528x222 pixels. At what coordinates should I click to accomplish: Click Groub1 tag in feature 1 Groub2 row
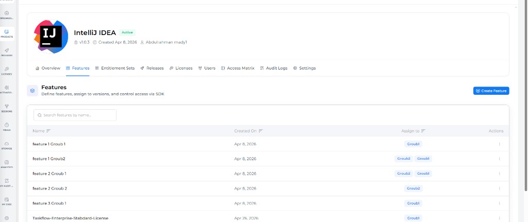[423, 159]
